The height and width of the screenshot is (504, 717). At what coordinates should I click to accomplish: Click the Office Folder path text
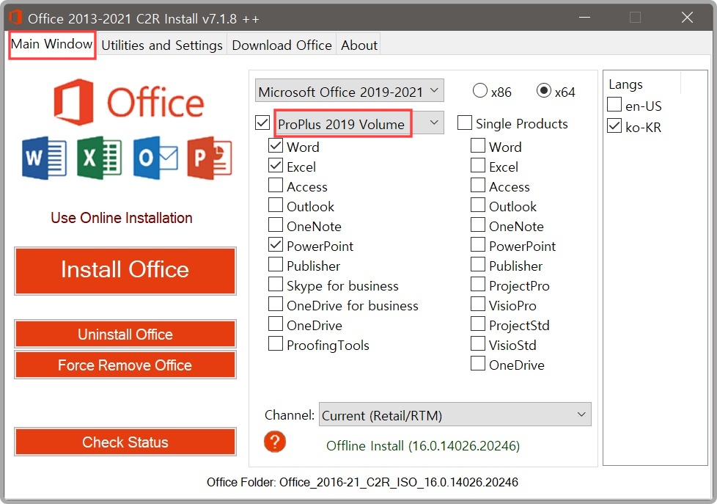362,482
